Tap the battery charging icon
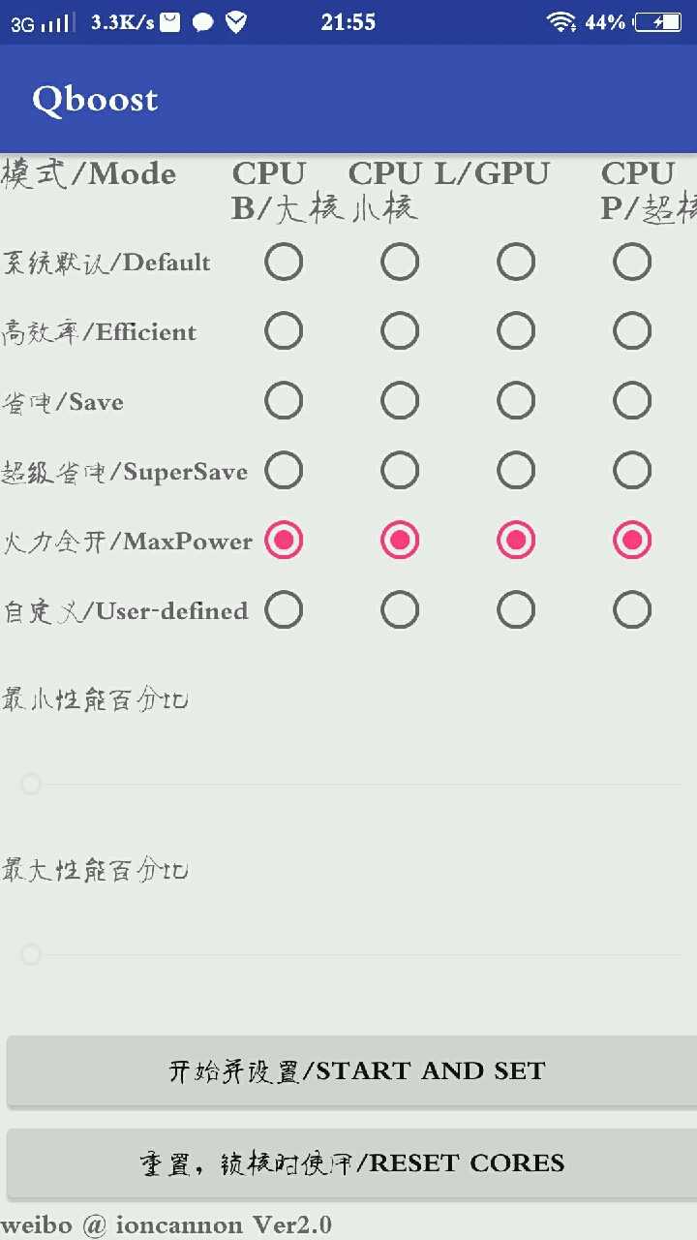697x1240 pixels. click(658, 22)
